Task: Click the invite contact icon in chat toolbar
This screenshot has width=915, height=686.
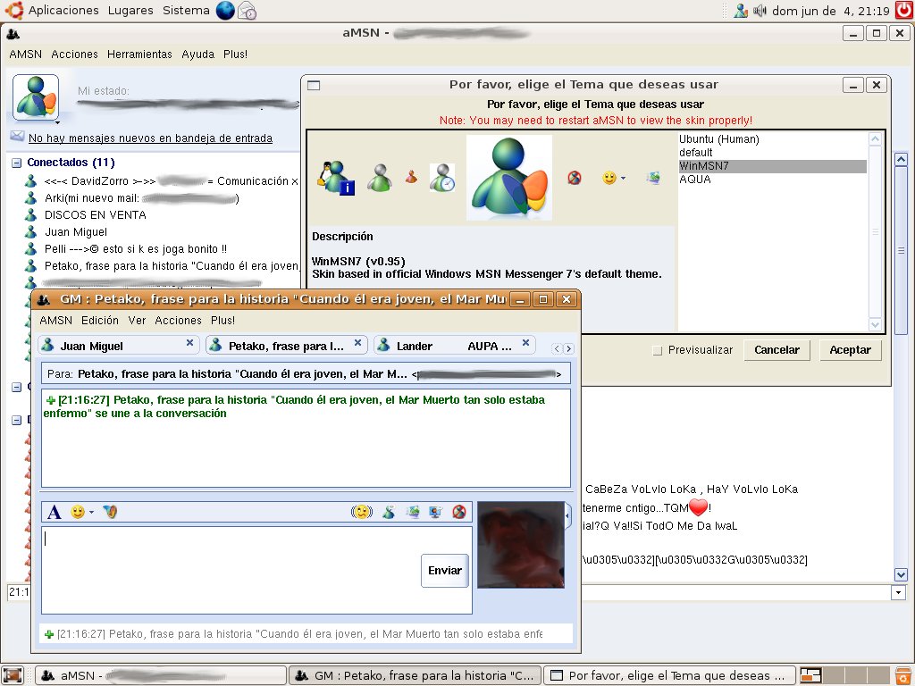Action: pos(389,512)
